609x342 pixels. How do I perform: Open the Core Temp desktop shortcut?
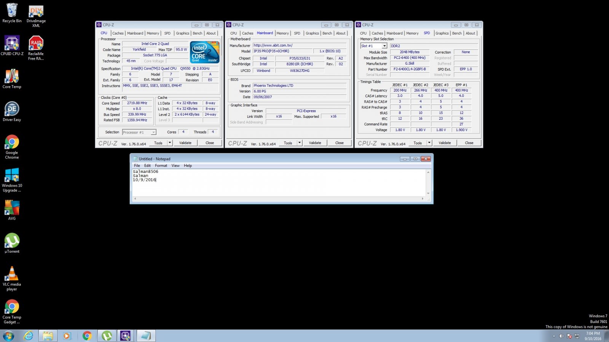click(12, 79)
